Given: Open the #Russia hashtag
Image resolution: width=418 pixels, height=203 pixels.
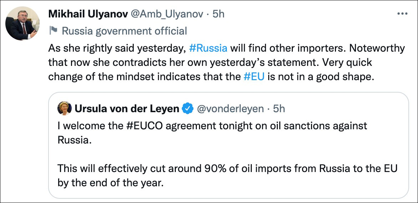Looking at the screenshot, I should point(208,48).
